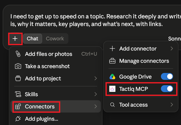This screenshot has width=181, height=125.
Task: Open the Connectors menu entry
Action: [x=56, y=106]
